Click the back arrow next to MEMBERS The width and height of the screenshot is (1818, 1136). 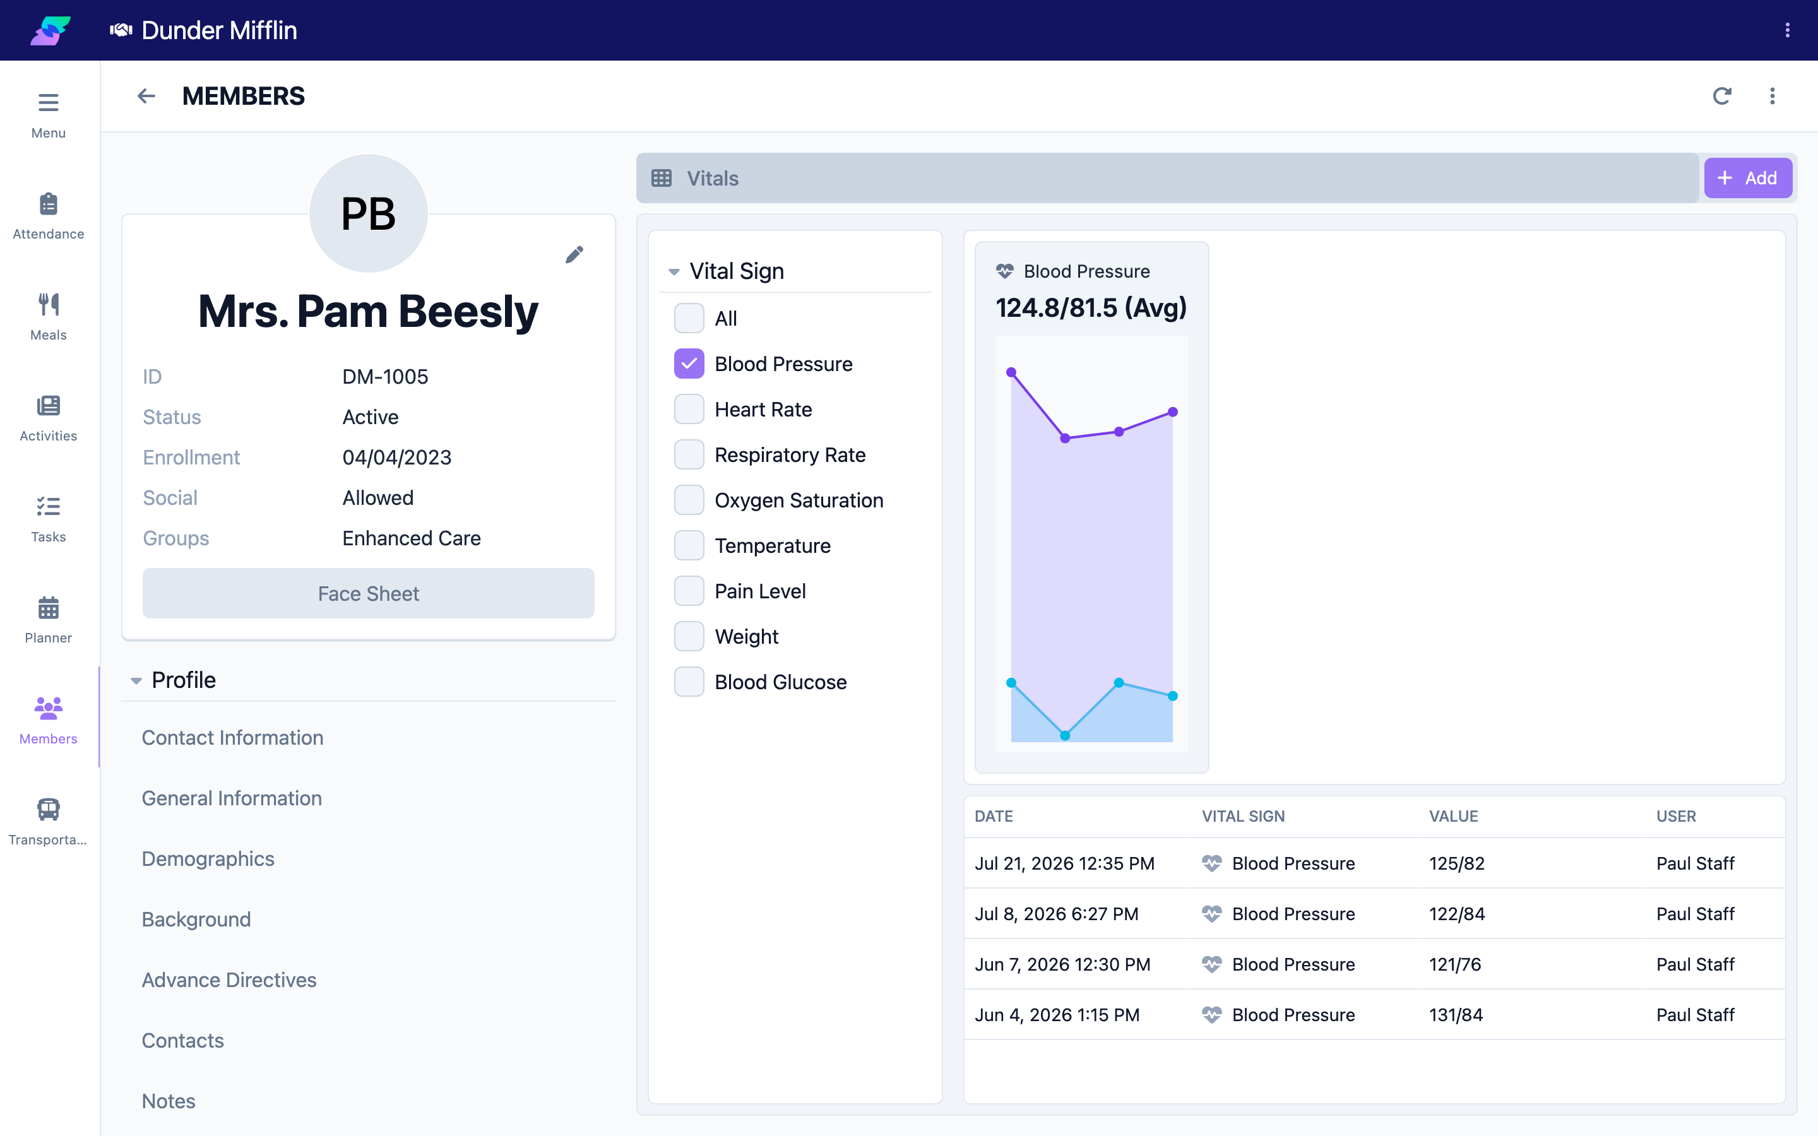[x=146, y=96]
